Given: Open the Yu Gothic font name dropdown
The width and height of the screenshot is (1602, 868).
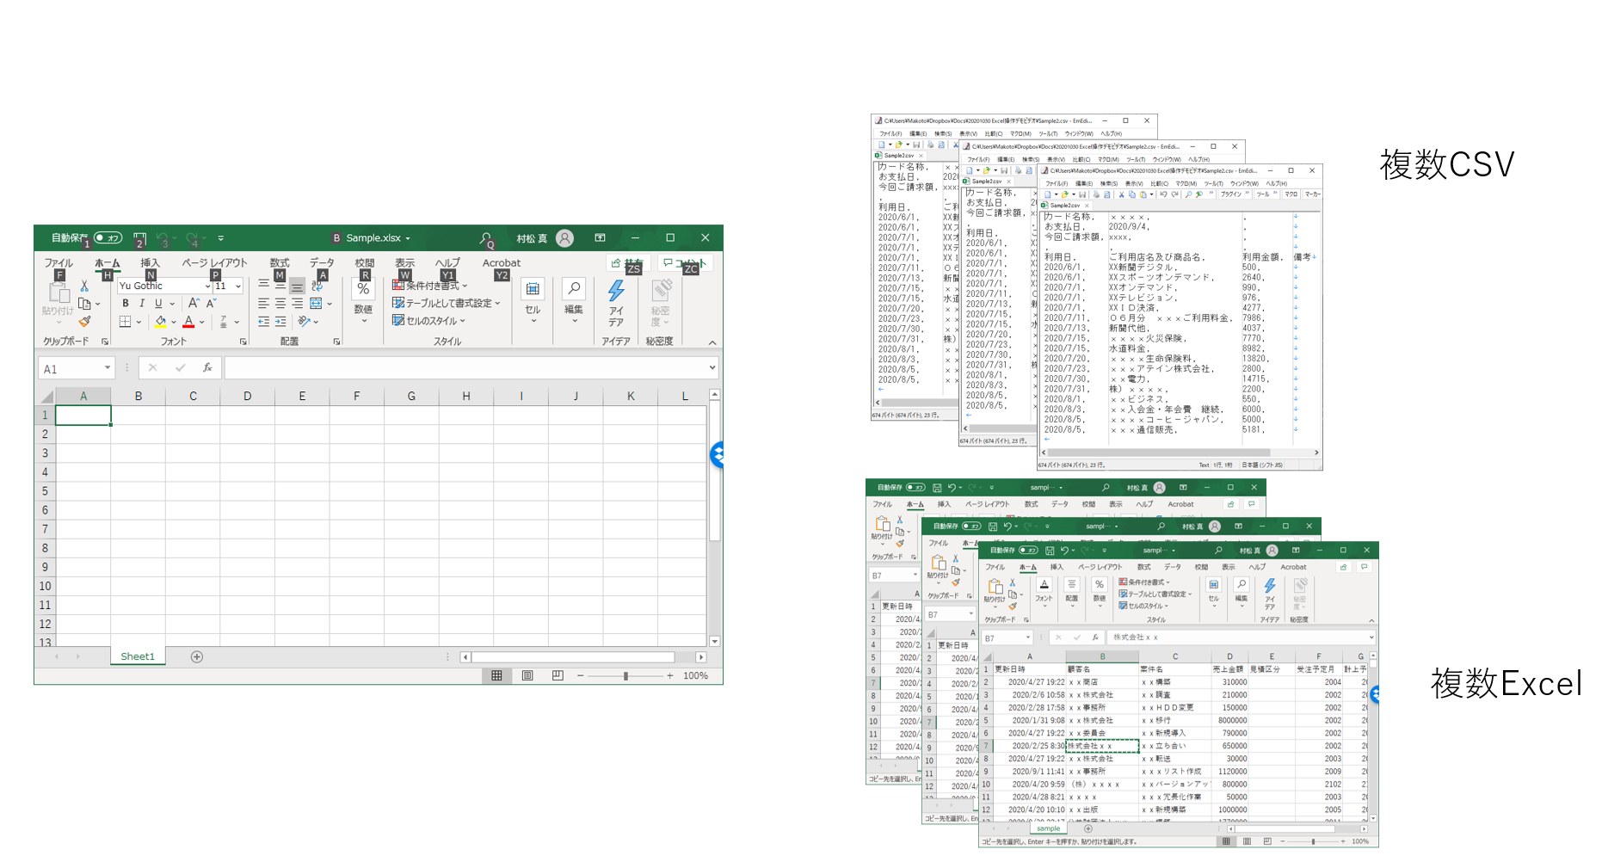Looking at the screenshot, I should tap(208, 286).
